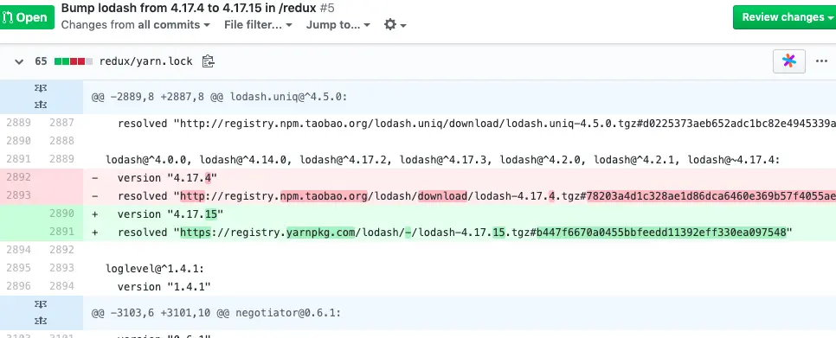Screen dimensions: 836x338
Task: Click the diffstat colored blocks indicator
Action: click(74, 61)
